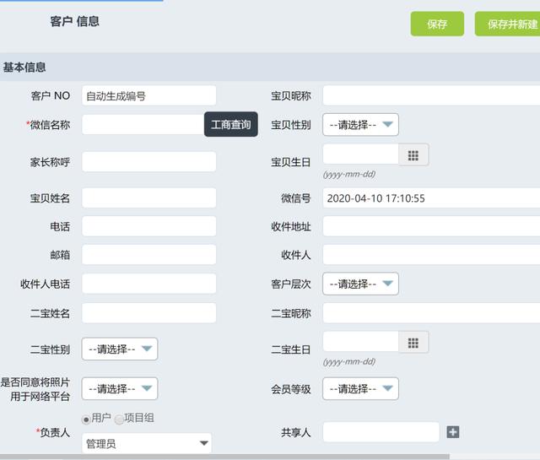Expand the 是否同意将照片用于网络平台 dropdown
The width and height of the screenshot is (540, 460).
pos(119,388)
